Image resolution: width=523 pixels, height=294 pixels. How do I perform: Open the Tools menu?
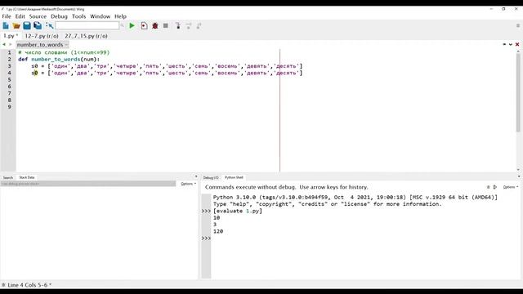pyautogui.click(x=78, y=16)
